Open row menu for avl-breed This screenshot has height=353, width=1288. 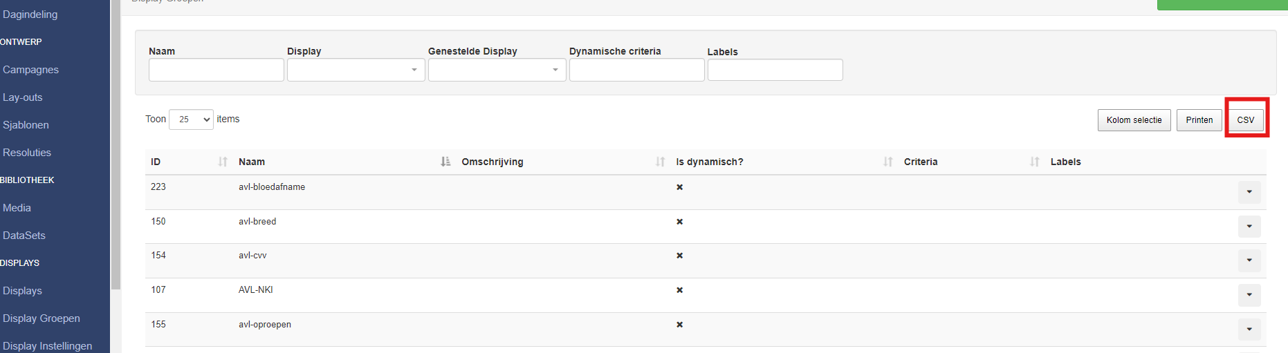[1249, 227]
